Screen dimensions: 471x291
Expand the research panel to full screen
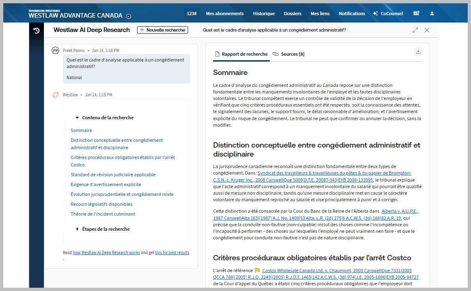pos(415,30)
